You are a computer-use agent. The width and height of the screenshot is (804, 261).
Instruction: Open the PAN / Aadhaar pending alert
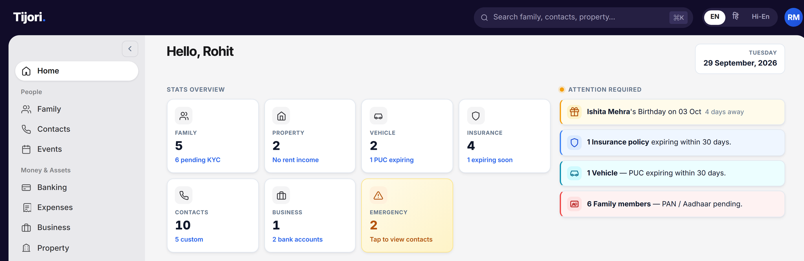point(672,204)
